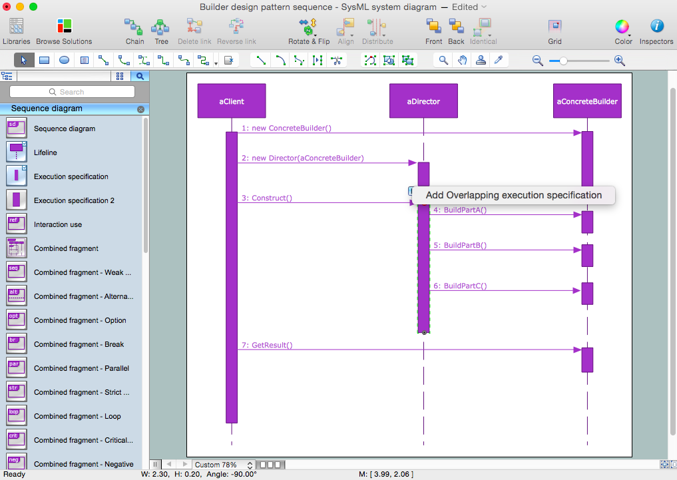Bring the selected object to Front
This screenshot has width=677, height=480.
click(434, 31)
